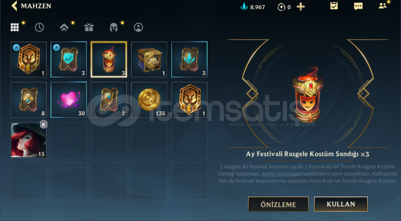
Task: Switch to the all items grid tab
Action: [14, 27]
